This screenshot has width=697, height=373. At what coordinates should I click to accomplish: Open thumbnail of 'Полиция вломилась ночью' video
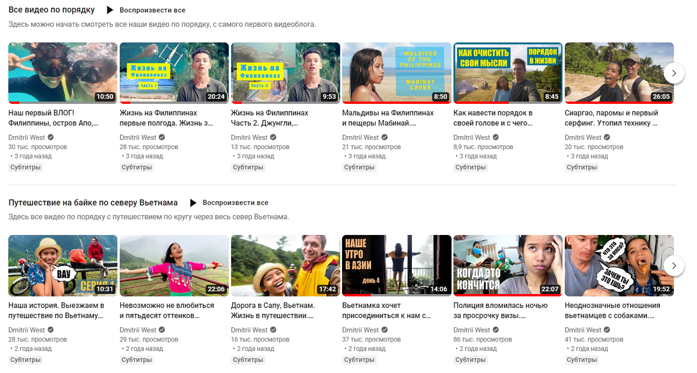click(x=508, y=266)
